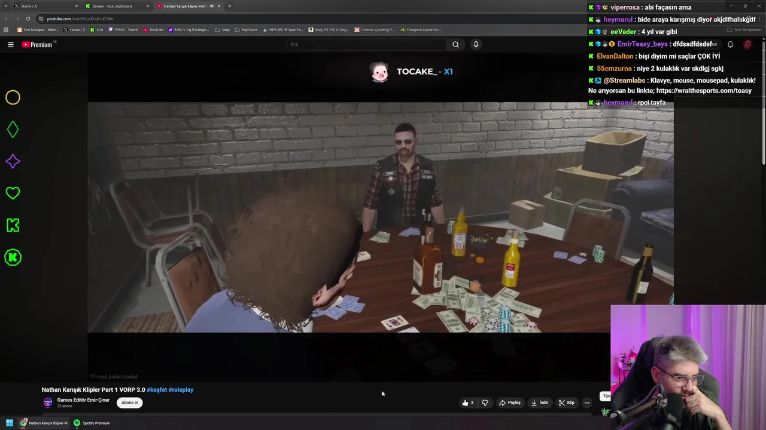Like the video with thumbs up
766x430 pixels.
(468, 403)
